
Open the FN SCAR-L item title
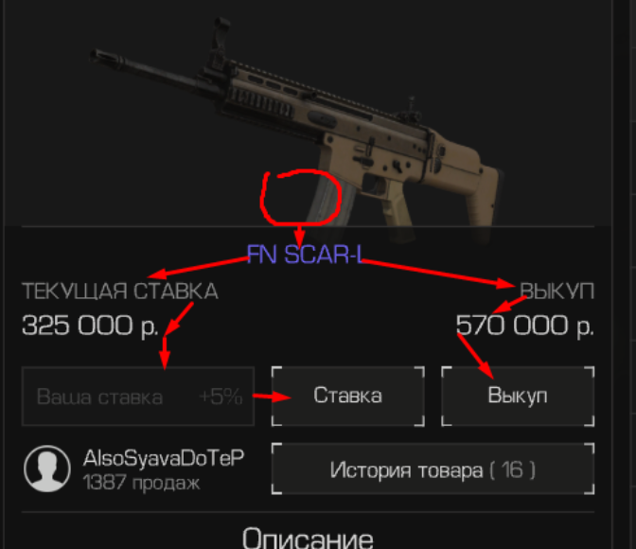coord(305,255)
